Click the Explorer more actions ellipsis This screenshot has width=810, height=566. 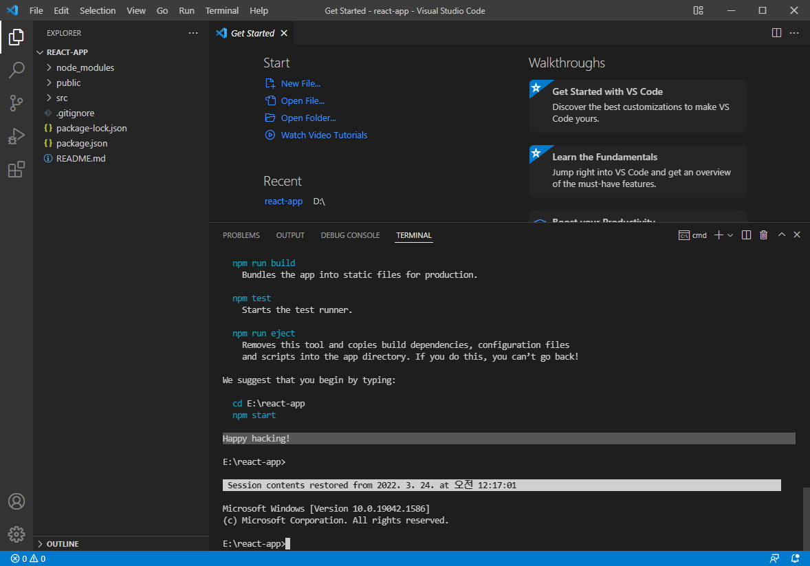[x=193, y=33]
